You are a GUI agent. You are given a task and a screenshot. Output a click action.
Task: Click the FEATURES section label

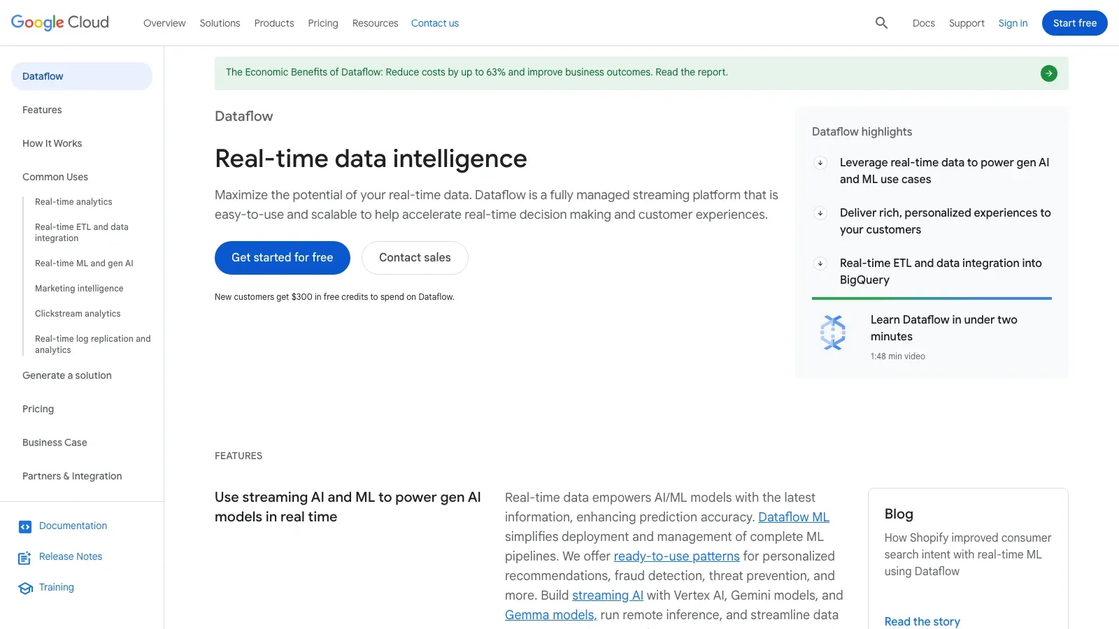click(238, 456)
